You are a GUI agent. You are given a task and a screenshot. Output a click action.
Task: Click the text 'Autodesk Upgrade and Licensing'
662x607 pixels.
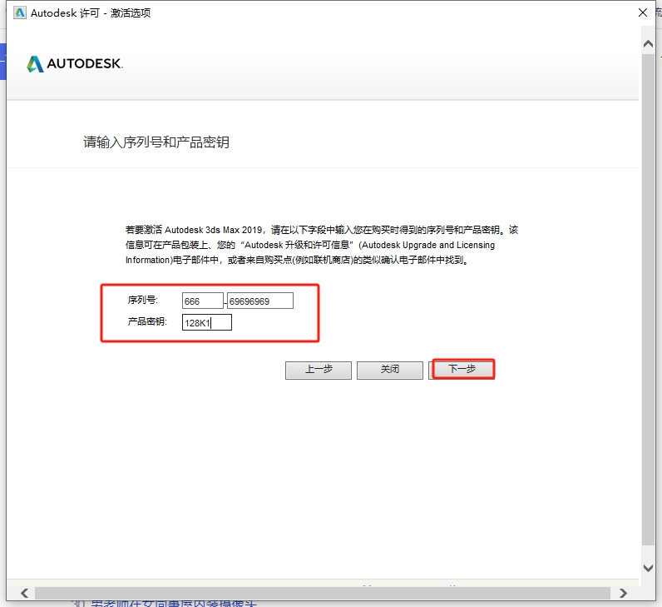(428, 245)
